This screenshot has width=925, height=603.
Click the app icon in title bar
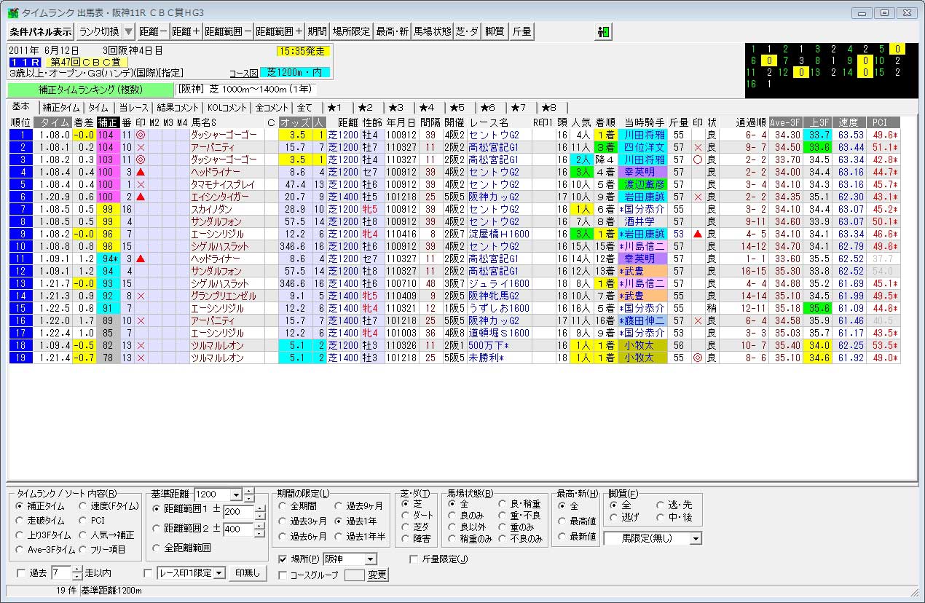(x=11, y=12)
